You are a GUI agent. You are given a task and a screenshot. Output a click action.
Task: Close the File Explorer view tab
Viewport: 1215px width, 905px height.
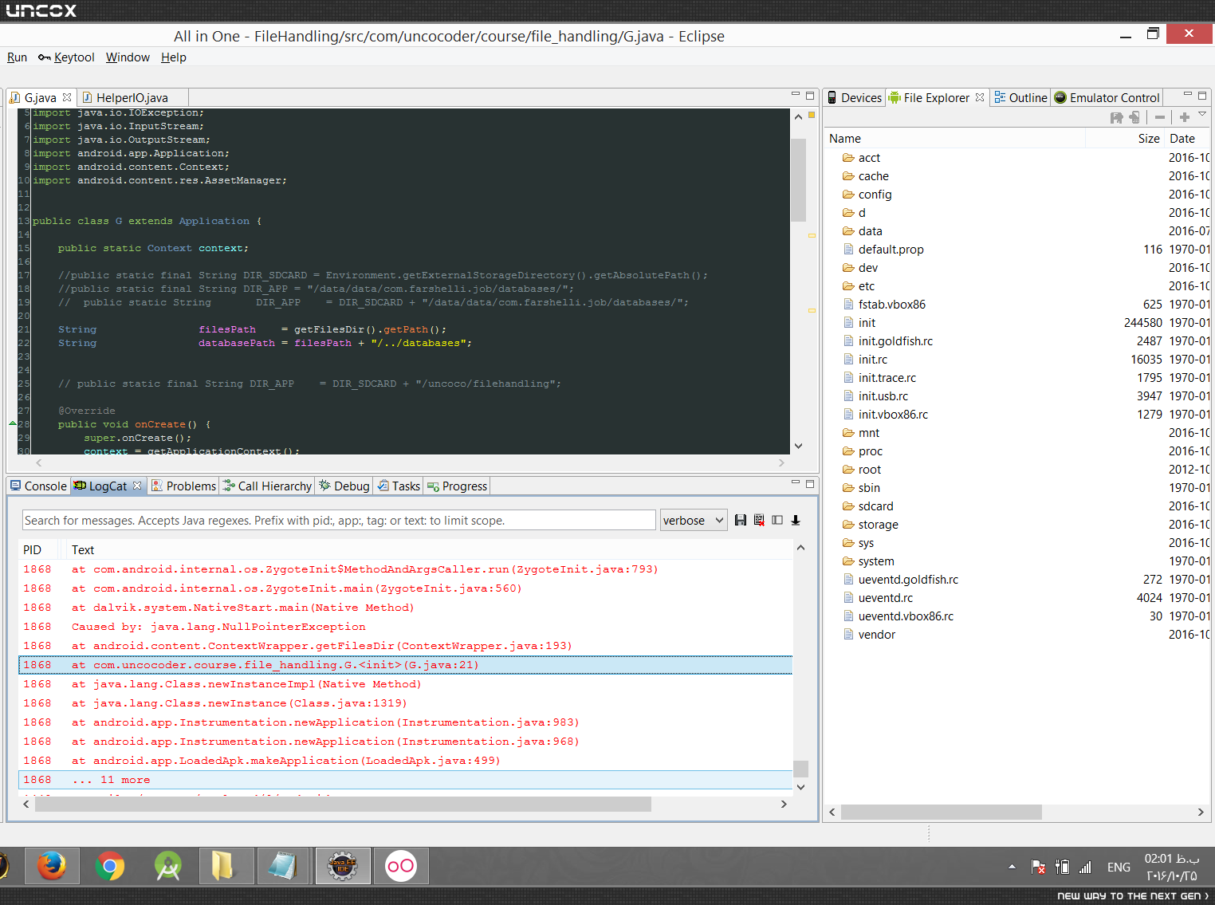[x=980, y=97]
